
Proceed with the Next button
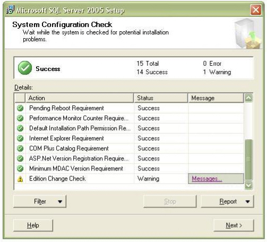coord(234,225)
